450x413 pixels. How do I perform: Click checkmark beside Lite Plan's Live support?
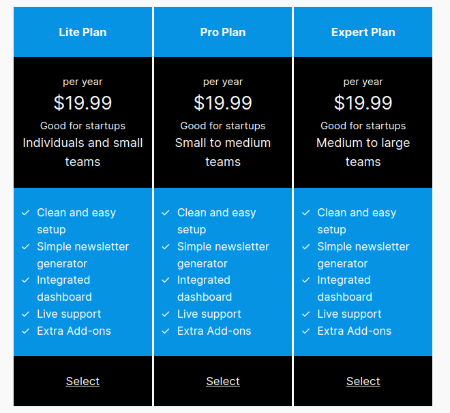(x=25, y=314)
